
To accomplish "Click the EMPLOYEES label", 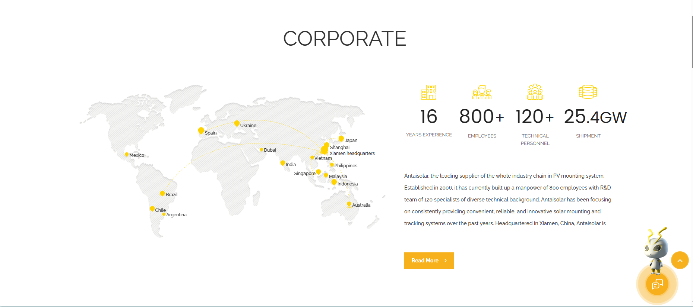I will [482, 136].
